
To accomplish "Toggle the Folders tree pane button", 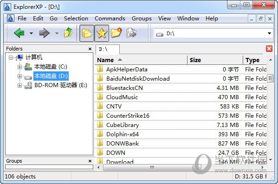I will click(87, 33).
